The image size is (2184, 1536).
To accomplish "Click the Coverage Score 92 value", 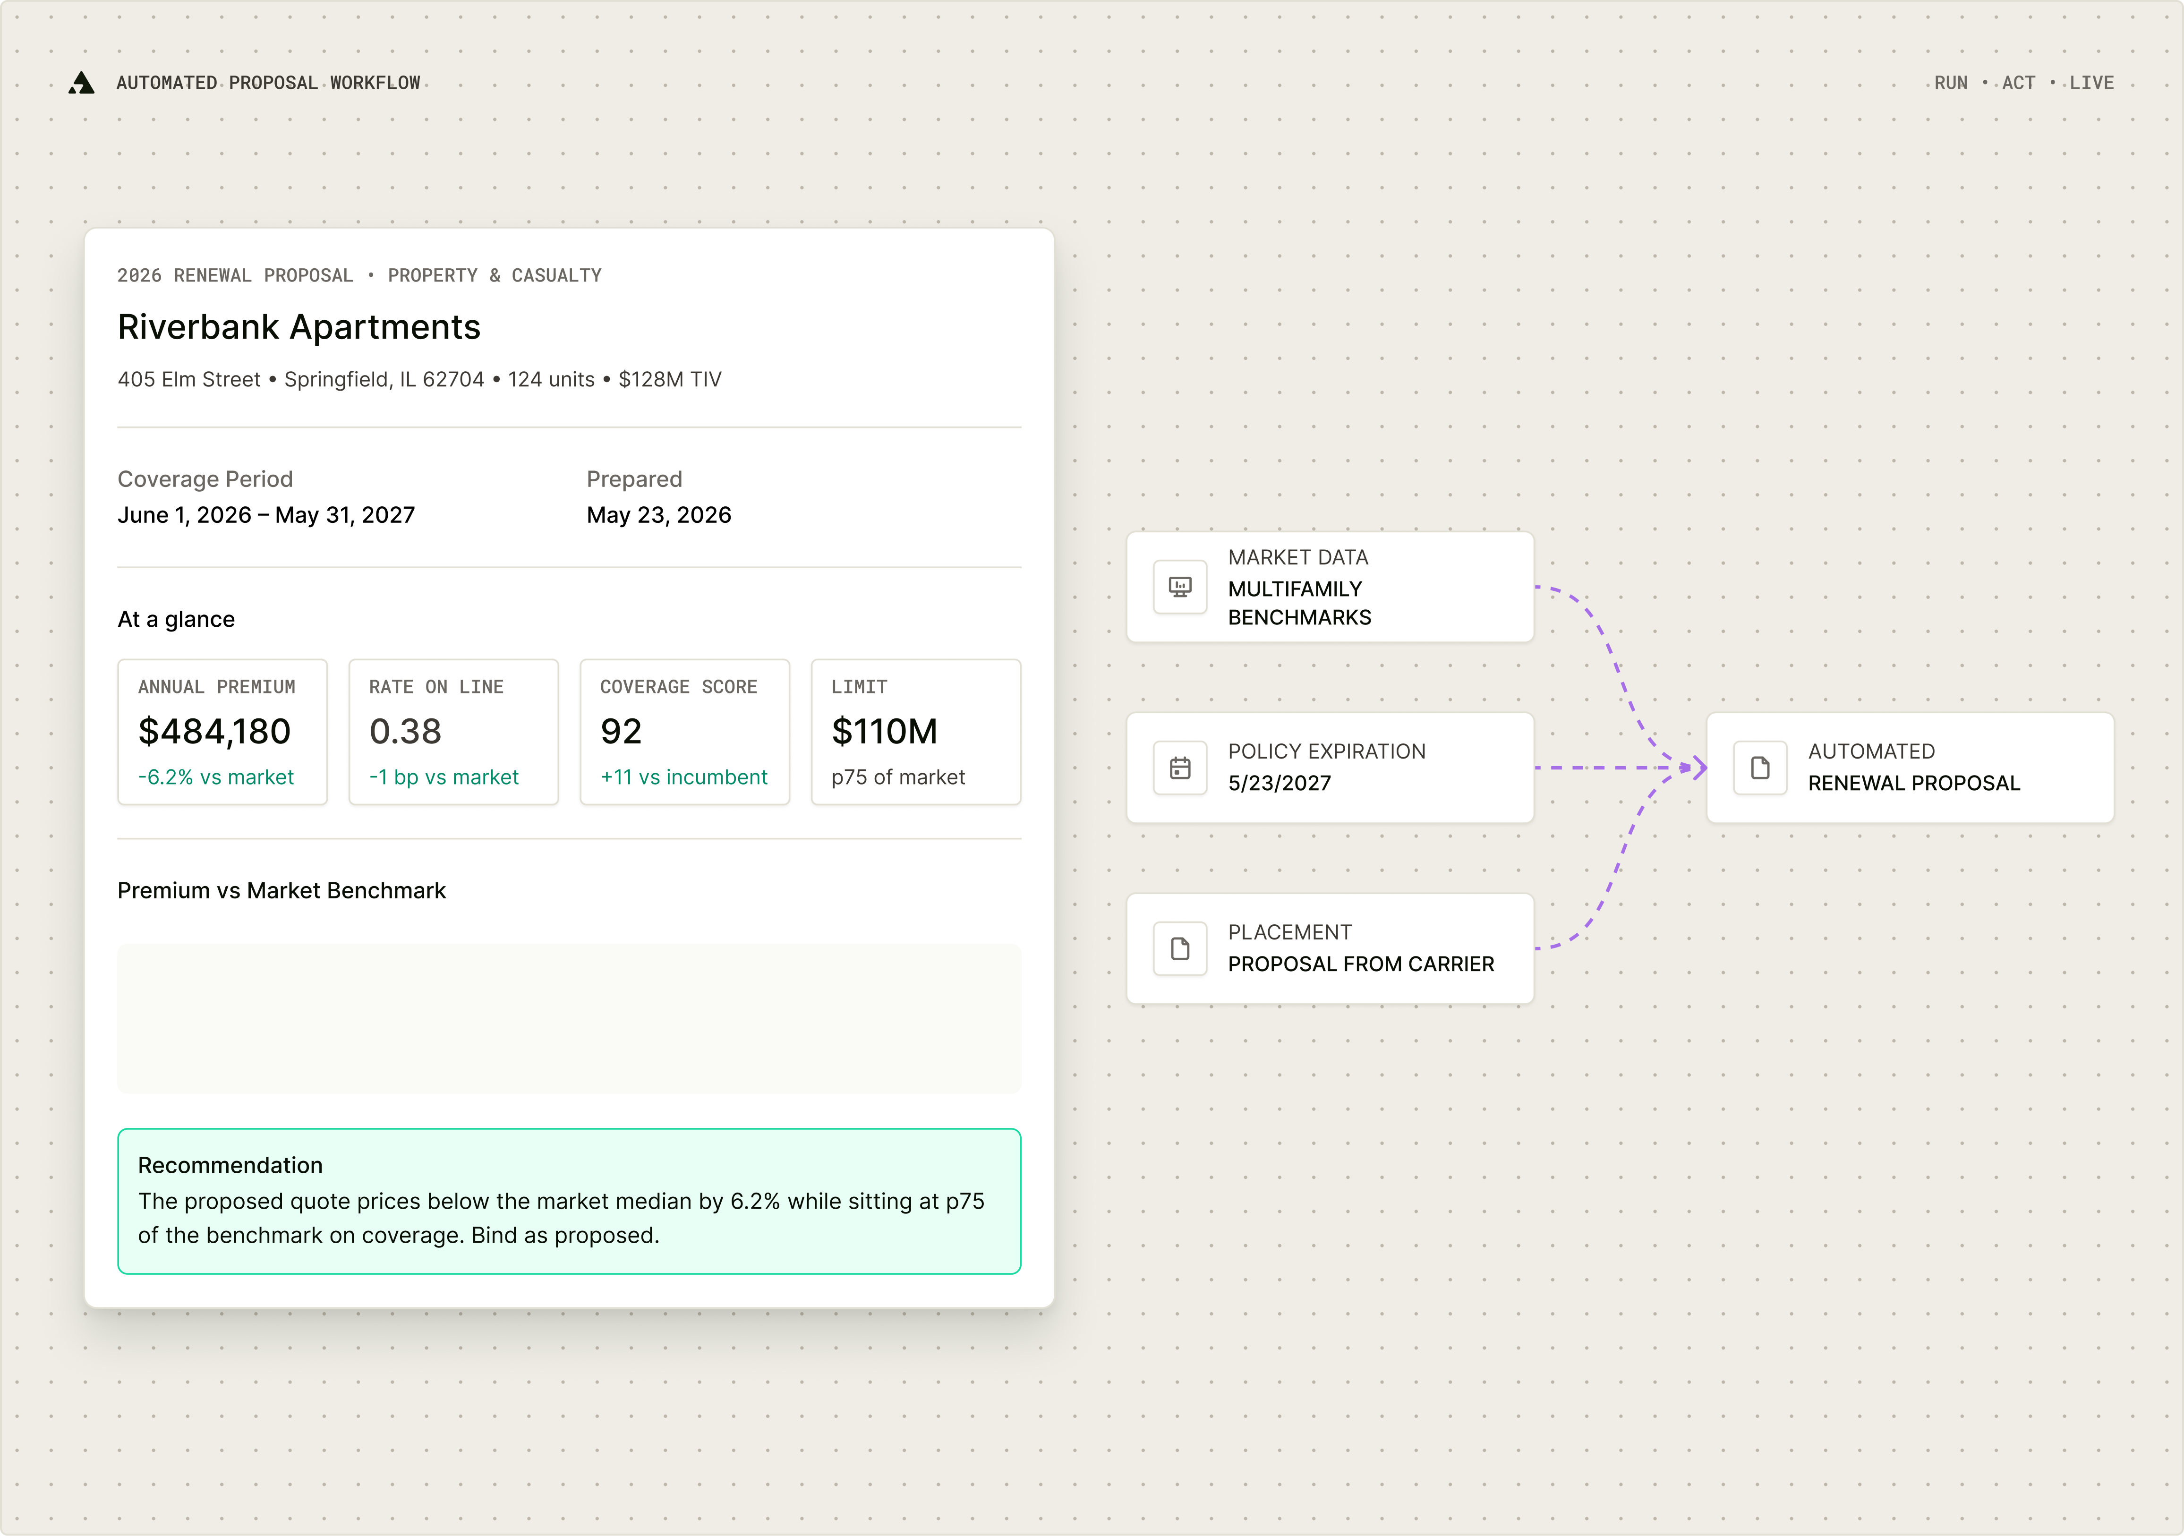I will click(621, 731).
